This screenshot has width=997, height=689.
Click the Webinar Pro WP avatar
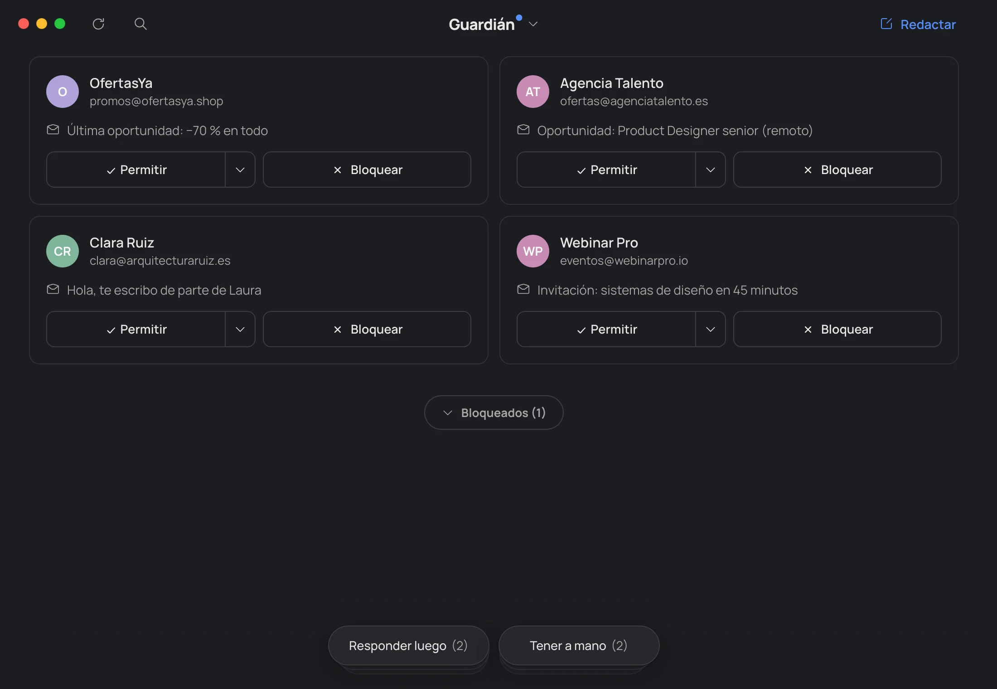[x=533, y=251]
